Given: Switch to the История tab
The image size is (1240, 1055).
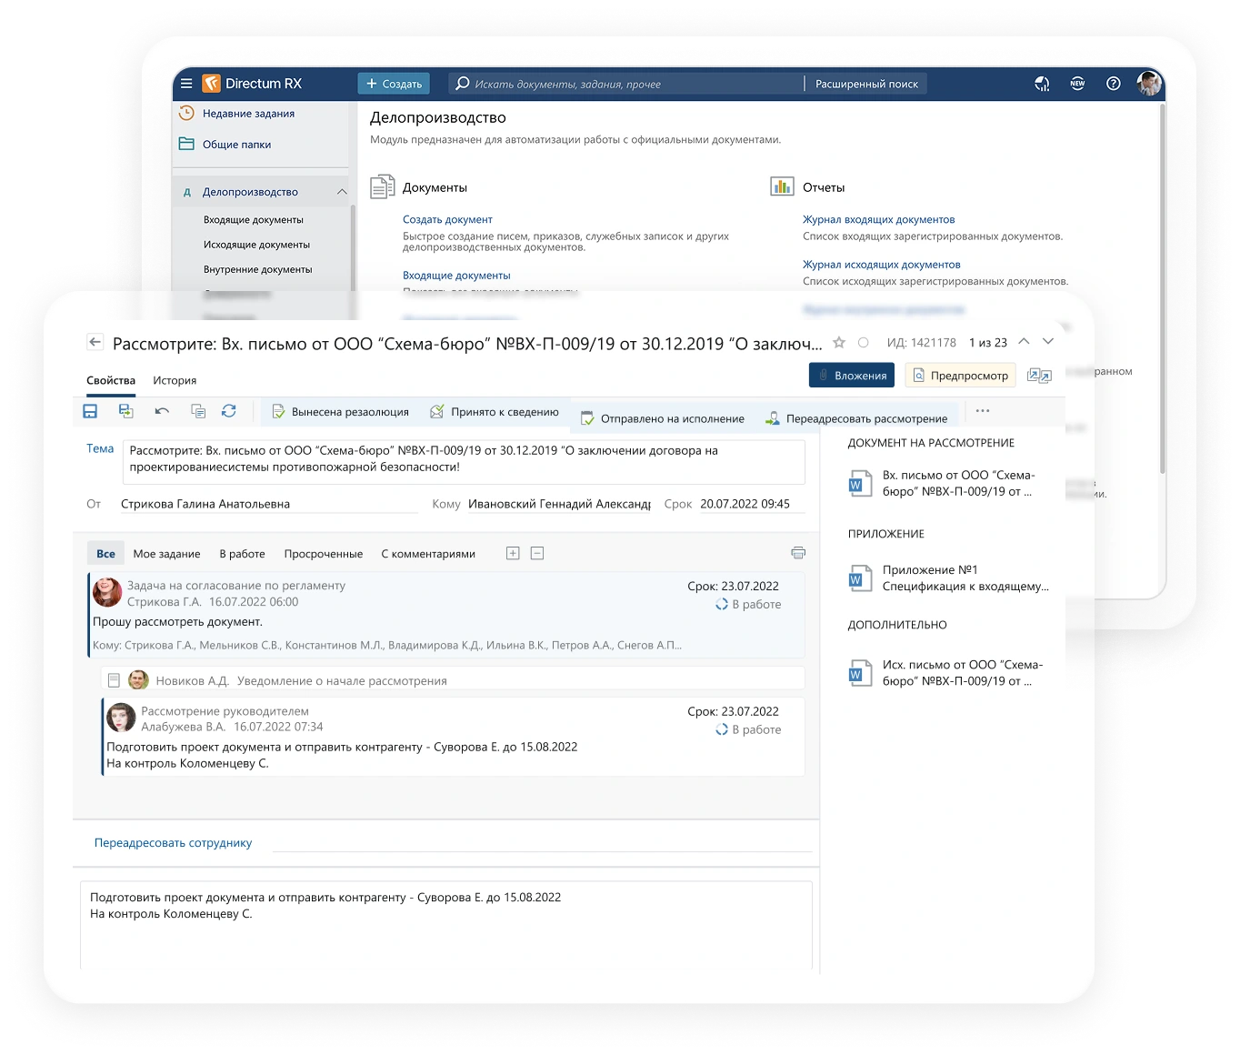Looking at the screenshot, I should [x=175, y=380].
